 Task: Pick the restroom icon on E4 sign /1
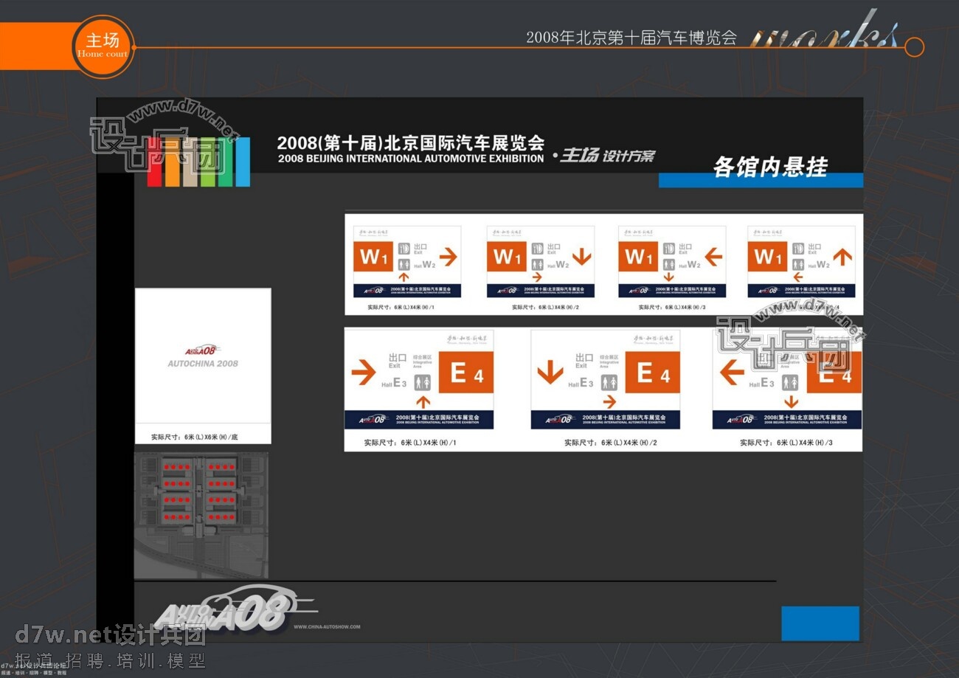423,382
